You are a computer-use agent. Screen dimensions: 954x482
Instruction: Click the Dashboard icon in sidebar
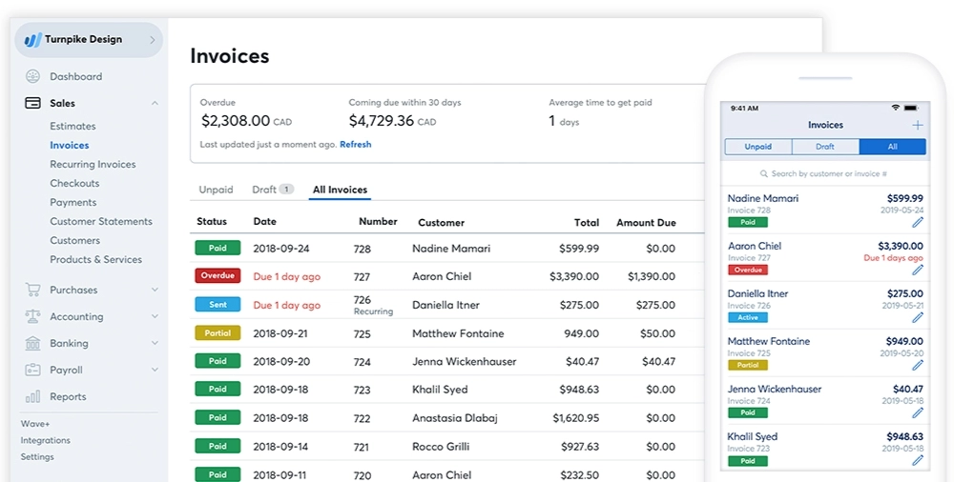point(32,76)
